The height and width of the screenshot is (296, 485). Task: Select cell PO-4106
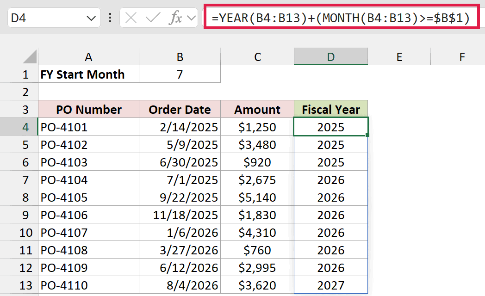tap(88, 215)
